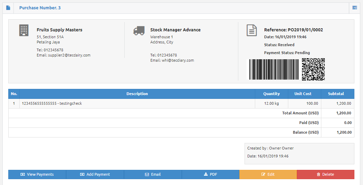Click the document file icon beside Purchase Number
Viewport: 363px width, 185px height.
click(8, 8)
